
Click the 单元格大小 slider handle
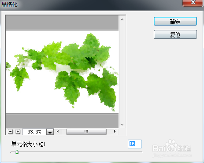pyautogui.click(x=17, y=152)
